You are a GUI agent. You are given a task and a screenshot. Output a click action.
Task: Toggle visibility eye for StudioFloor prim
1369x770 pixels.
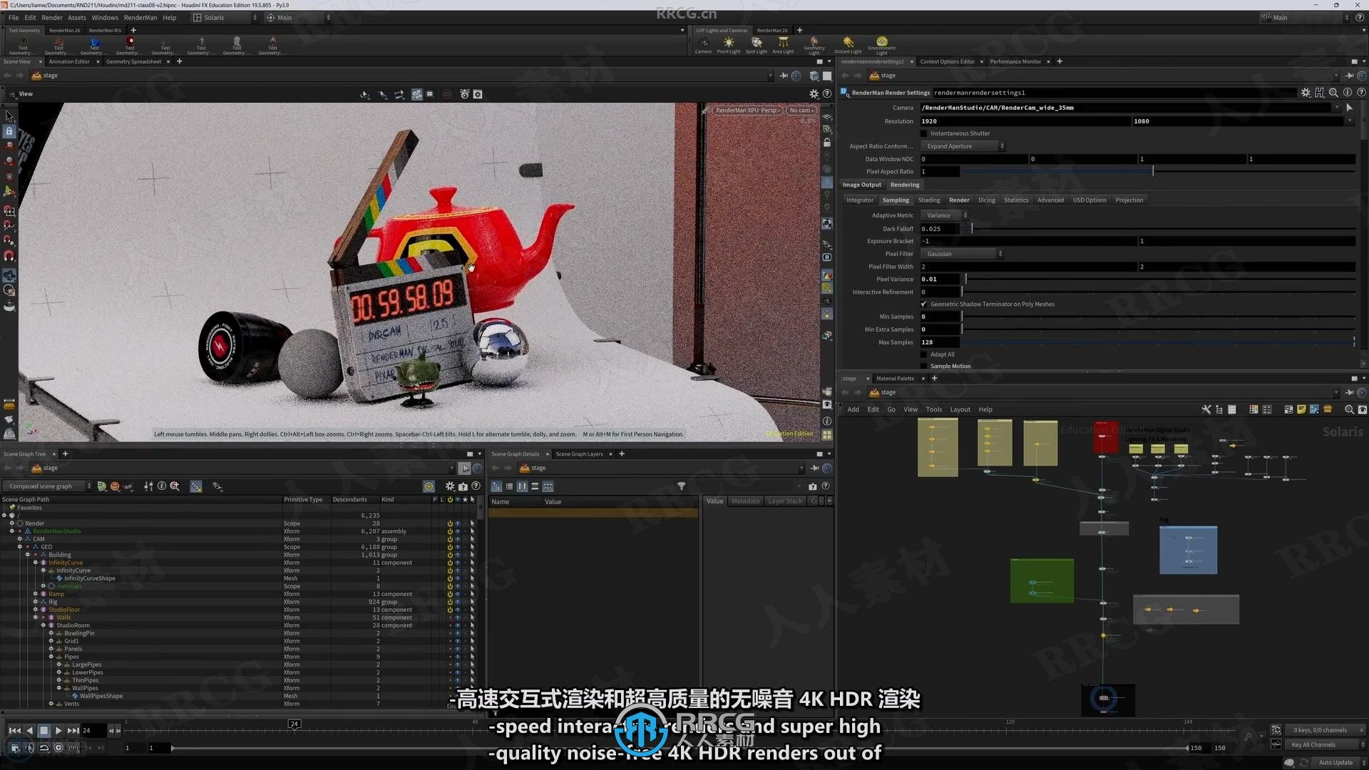point(458,610)
